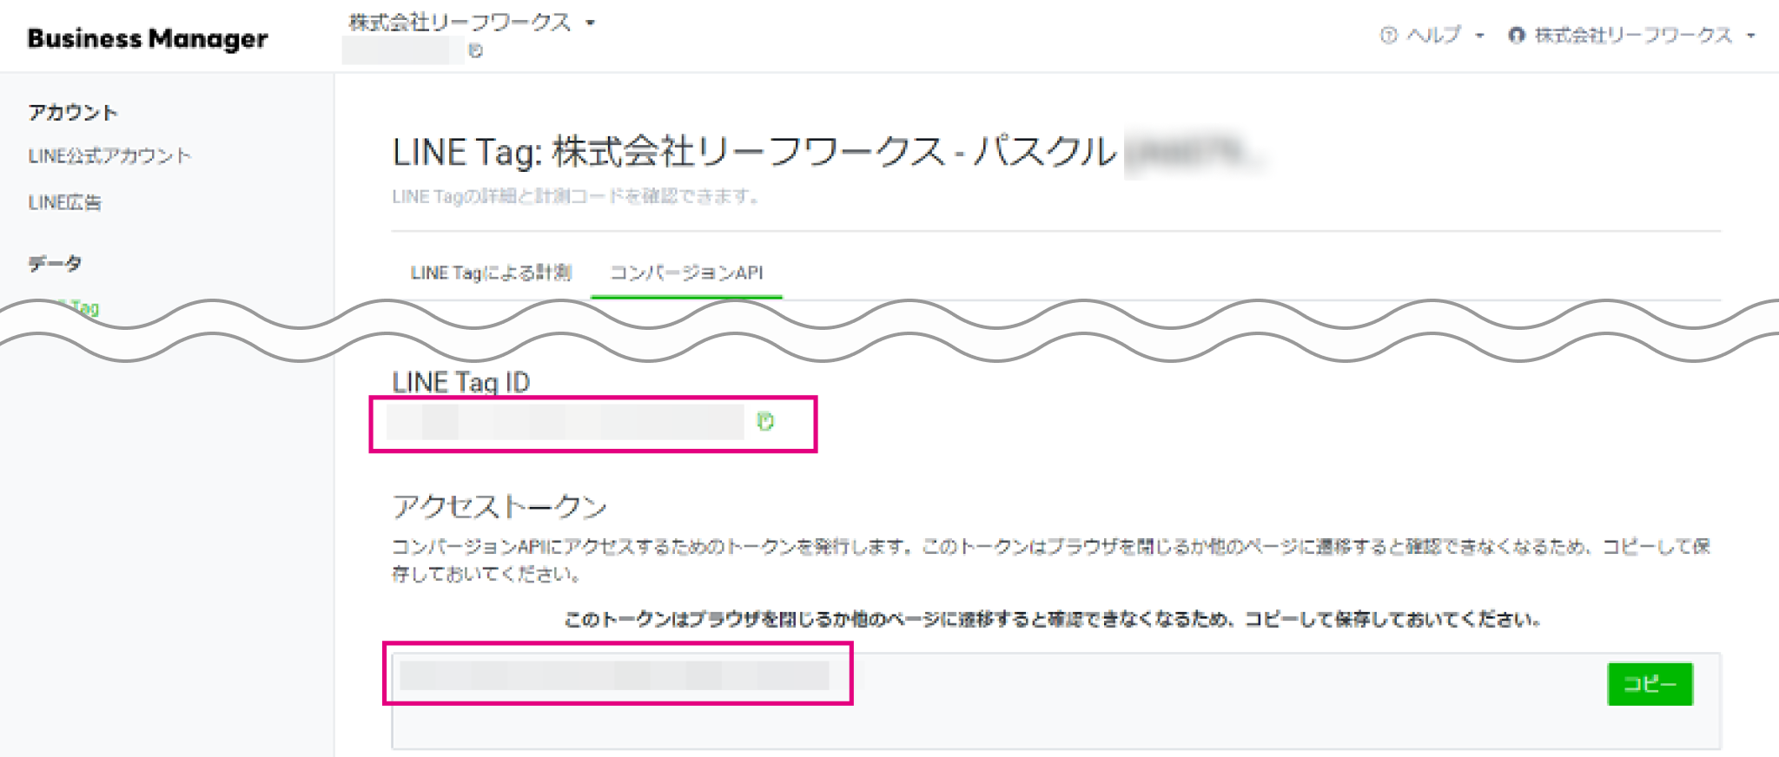
Task: Click the user profile icon in header
Action: coord(1517,36)
